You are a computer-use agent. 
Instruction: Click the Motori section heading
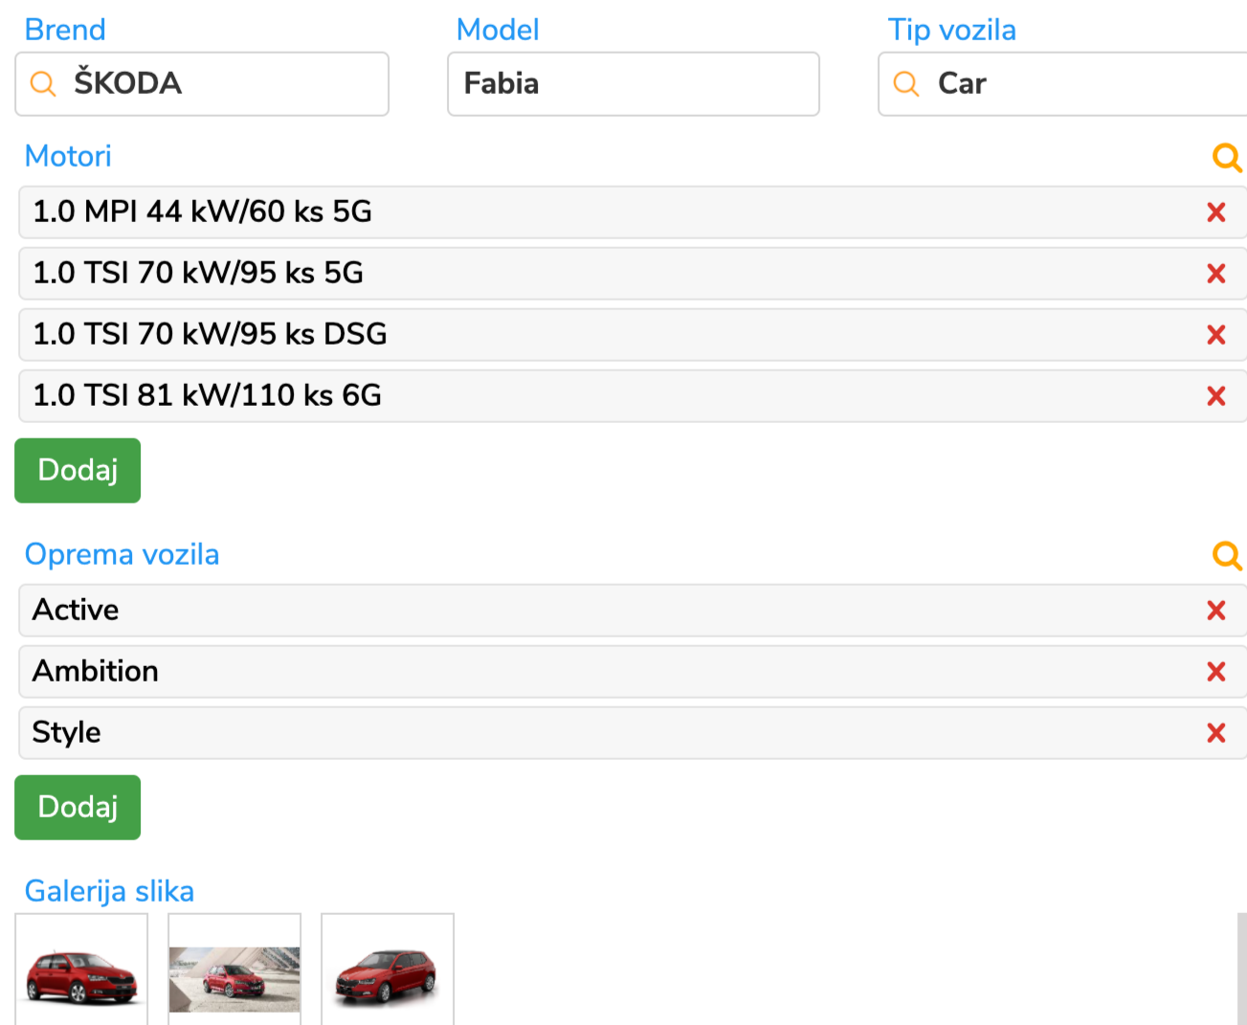tap(68, 156)
